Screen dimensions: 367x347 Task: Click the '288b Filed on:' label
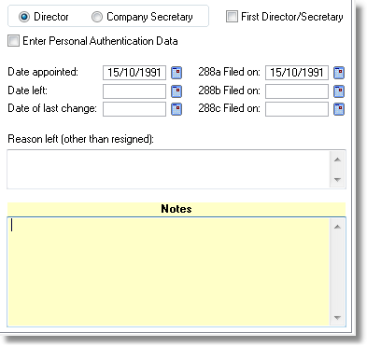(x=229, y=90)
